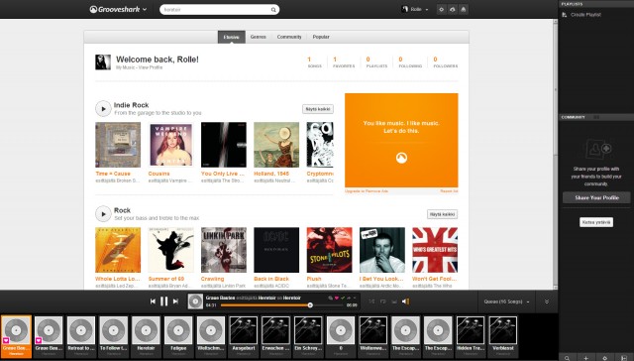634x361 pixels.
Task: Click Upgrade to Remove Ads link
Action: point(367,191)
